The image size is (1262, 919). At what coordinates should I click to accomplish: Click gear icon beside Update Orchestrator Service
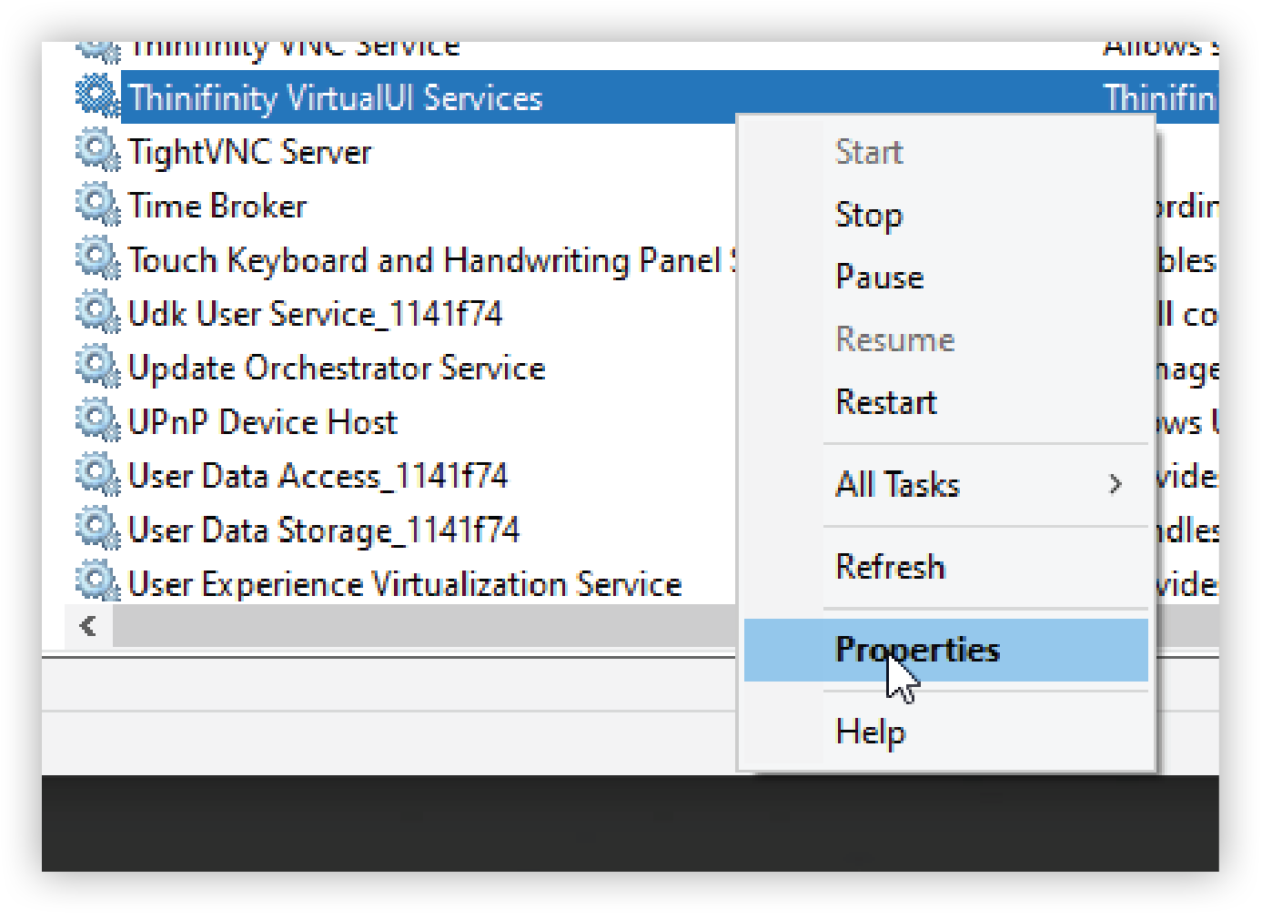(x=97, y=367)
